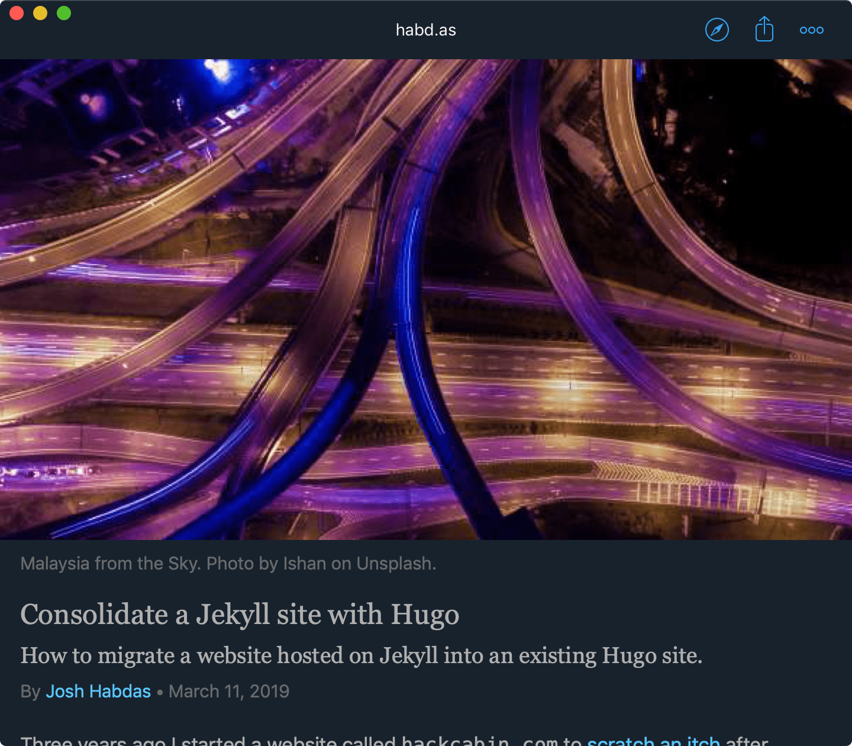Click the habd.as window title
The height and width of the screenshot is (746, 852).
(425, 30)
